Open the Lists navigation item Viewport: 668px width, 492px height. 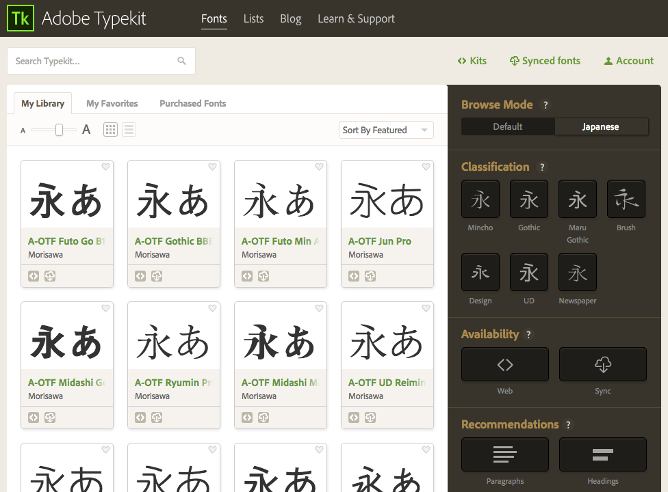click(253, 18)
